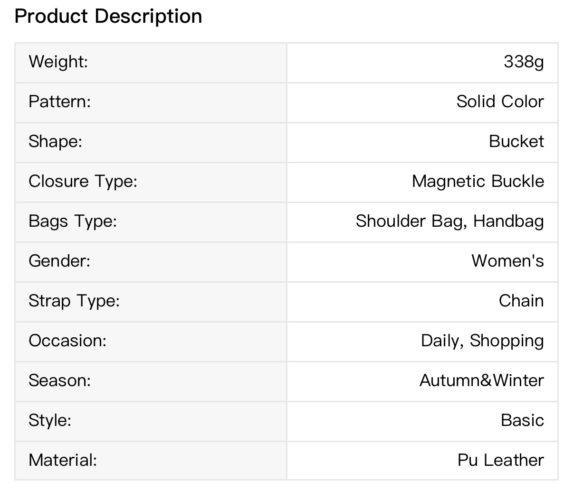This screenshot has height=490, width=573.
Task: Select the 338g weight value
Action: pos(524,62)
